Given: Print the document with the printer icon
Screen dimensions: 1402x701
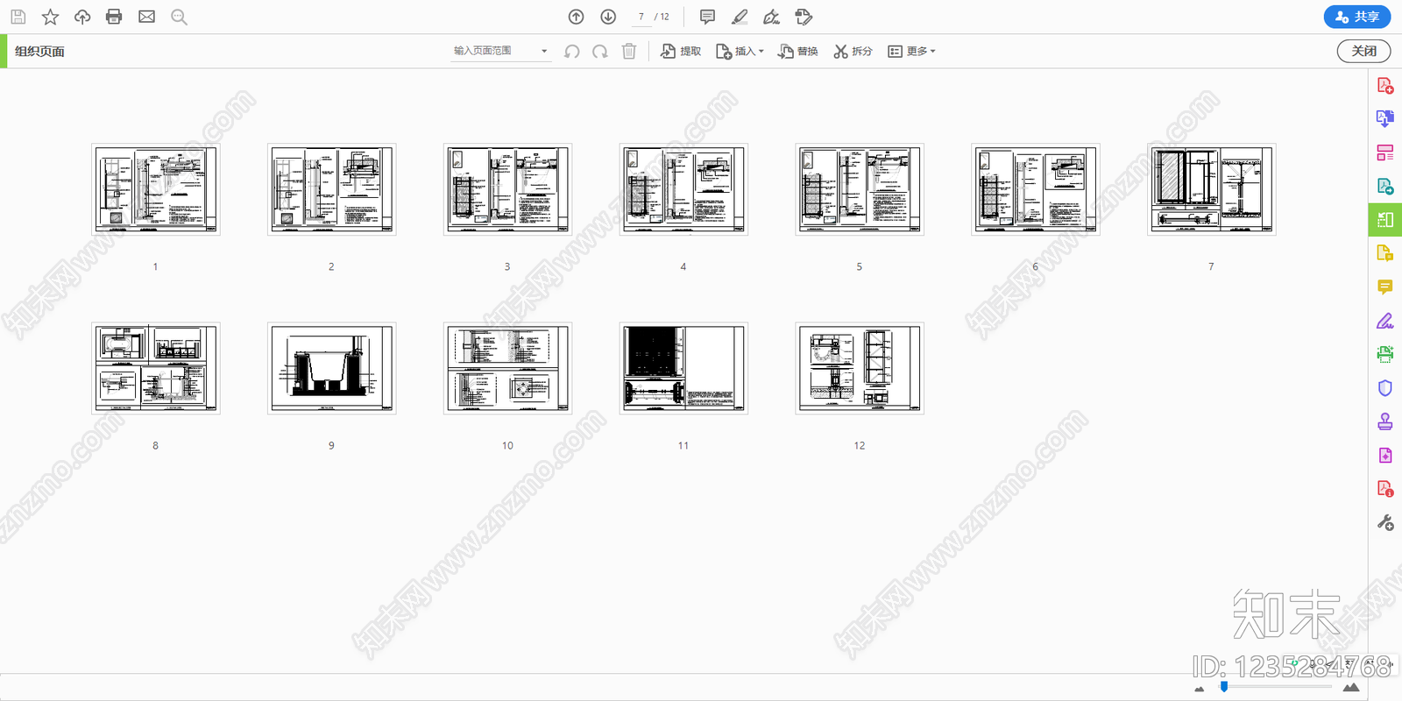Looking at the screenshot, I should click(114, 17).
